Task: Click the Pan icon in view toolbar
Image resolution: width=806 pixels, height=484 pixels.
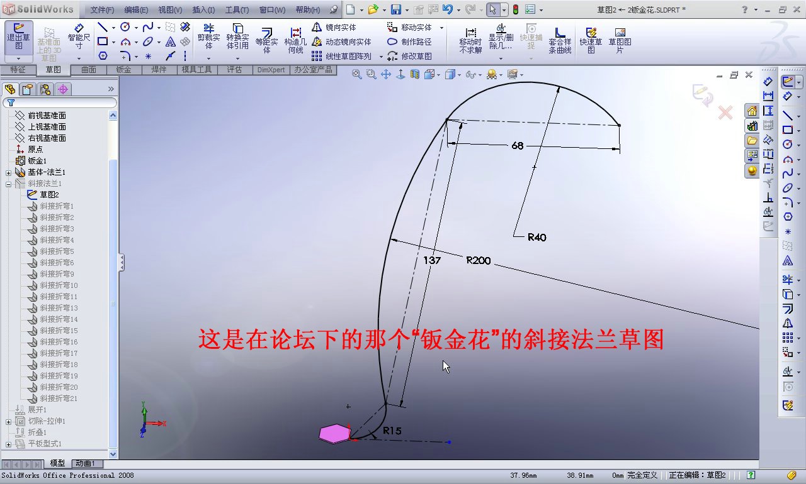Action: point(386,74)
